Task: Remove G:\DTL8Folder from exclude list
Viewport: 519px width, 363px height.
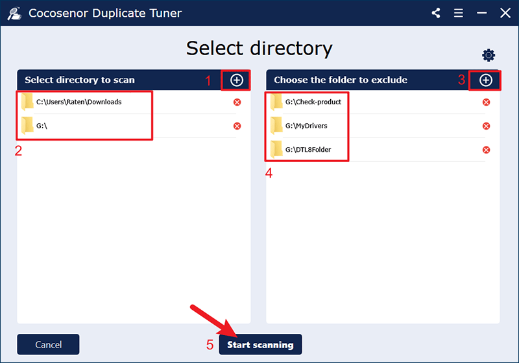Action: [x=486, y=150]
